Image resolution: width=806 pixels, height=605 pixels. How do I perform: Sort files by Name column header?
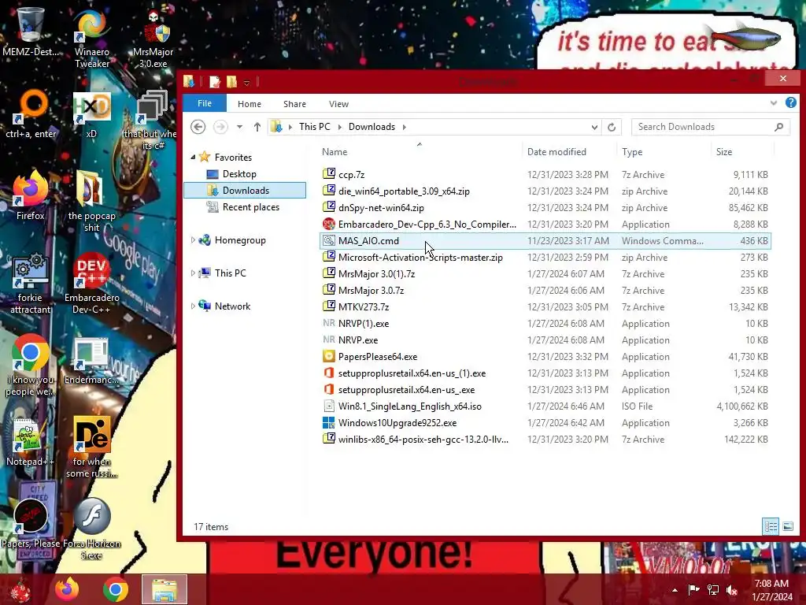[x=420, y=152]
